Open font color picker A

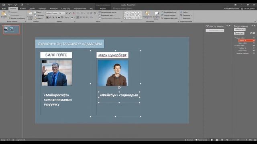pyautogui.click(x=72, y=17)
